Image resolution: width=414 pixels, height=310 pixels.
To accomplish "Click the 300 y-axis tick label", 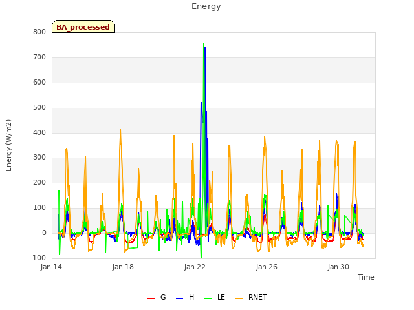I will tap(39, 158).
